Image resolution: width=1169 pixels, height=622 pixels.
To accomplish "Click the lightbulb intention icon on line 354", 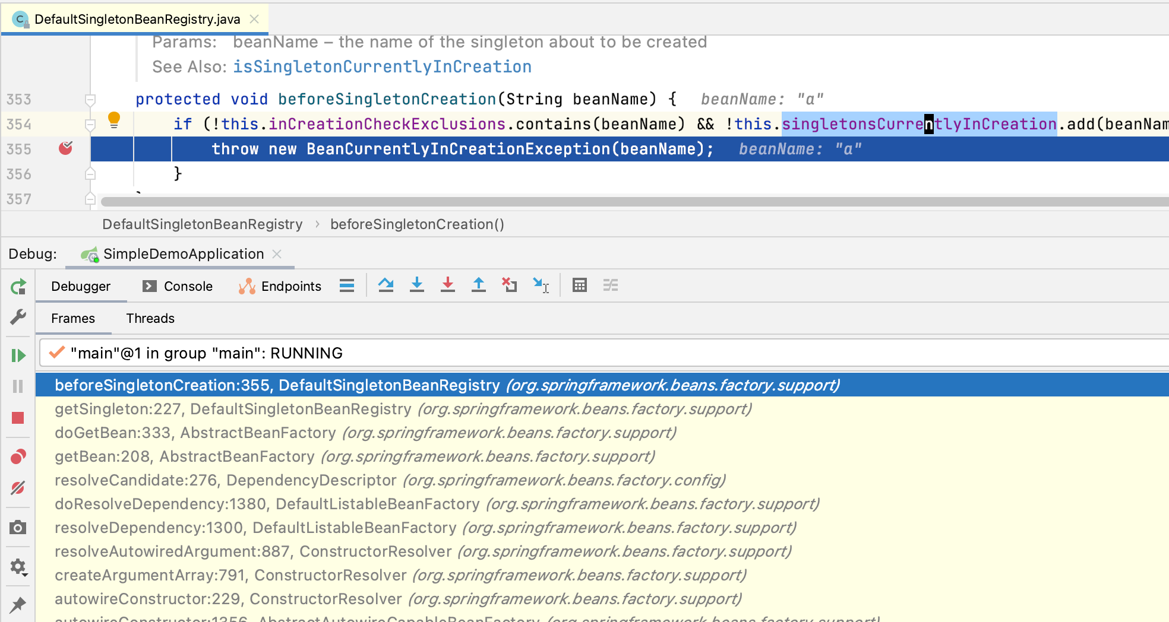I will click(114, 120).
